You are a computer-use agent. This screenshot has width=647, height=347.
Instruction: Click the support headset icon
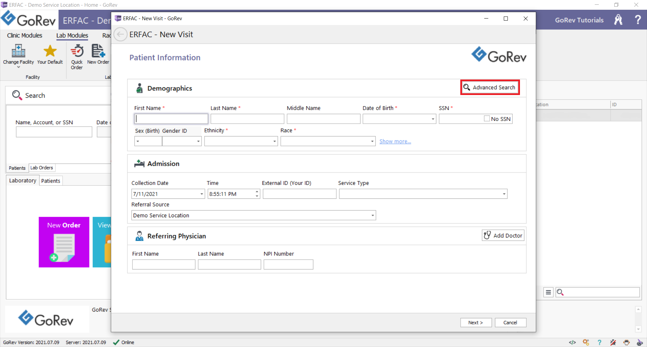(x=626, y=342)
